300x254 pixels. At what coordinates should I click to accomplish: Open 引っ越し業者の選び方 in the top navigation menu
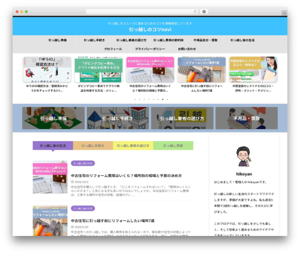131,40
